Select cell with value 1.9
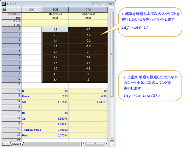This screenshot has height=148, width=189. (x=55, y=29)
